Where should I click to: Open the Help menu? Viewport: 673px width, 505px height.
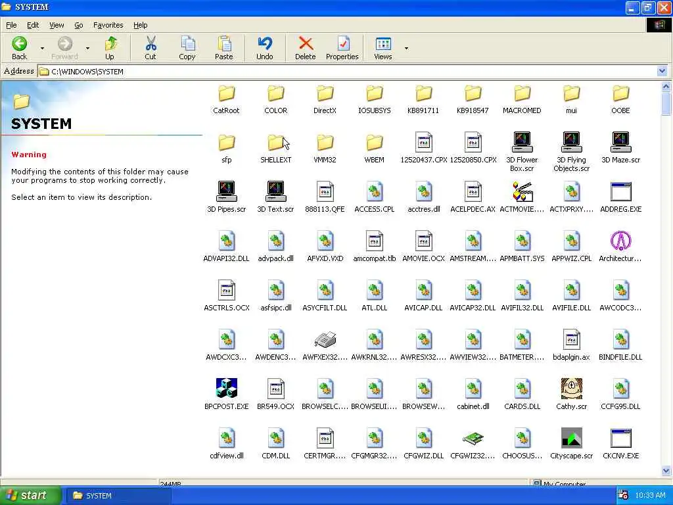point(141,25)
